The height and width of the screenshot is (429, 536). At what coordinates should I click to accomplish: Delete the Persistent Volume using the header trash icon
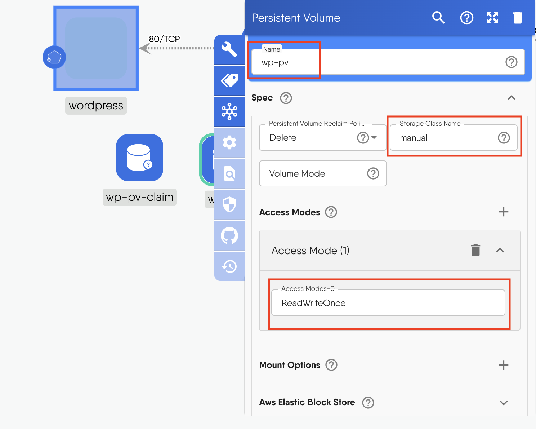coord(518,17)
